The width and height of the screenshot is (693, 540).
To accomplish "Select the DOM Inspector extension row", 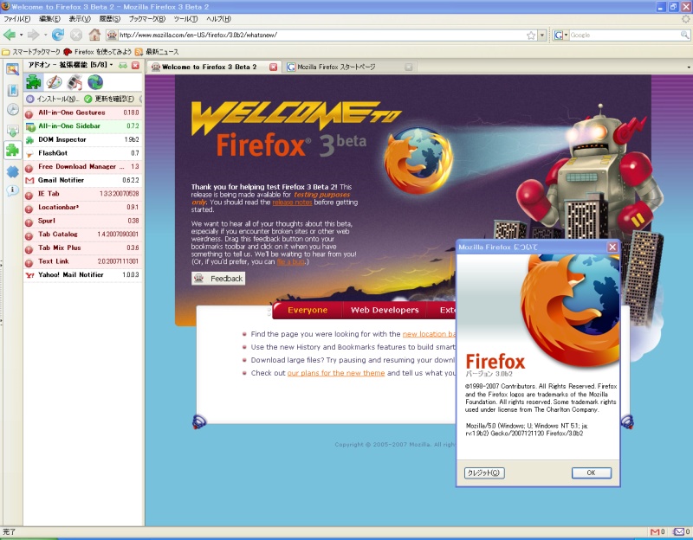I will (x=82, y=140).
